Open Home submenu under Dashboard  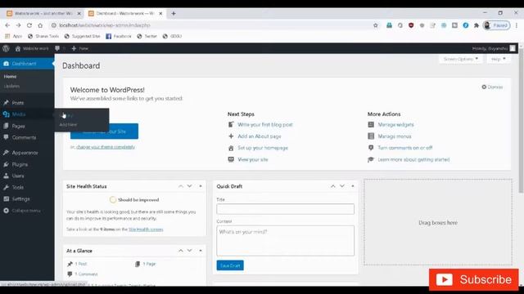(10, 76)
